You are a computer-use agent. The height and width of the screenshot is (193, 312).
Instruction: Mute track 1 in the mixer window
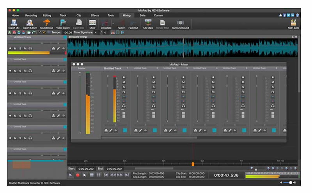coord(124,82)
